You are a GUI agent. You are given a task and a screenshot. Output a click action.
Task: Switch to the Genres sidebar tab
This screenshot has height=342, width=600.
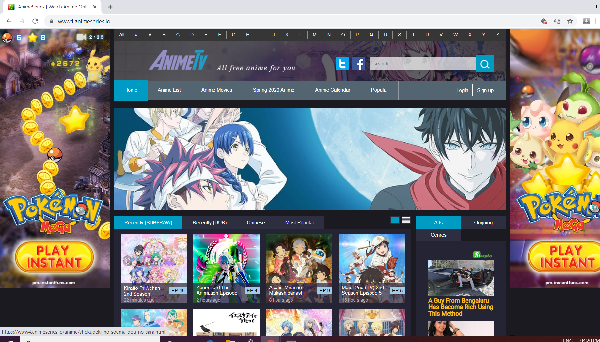pyautogui.click(x=438, y=235)
